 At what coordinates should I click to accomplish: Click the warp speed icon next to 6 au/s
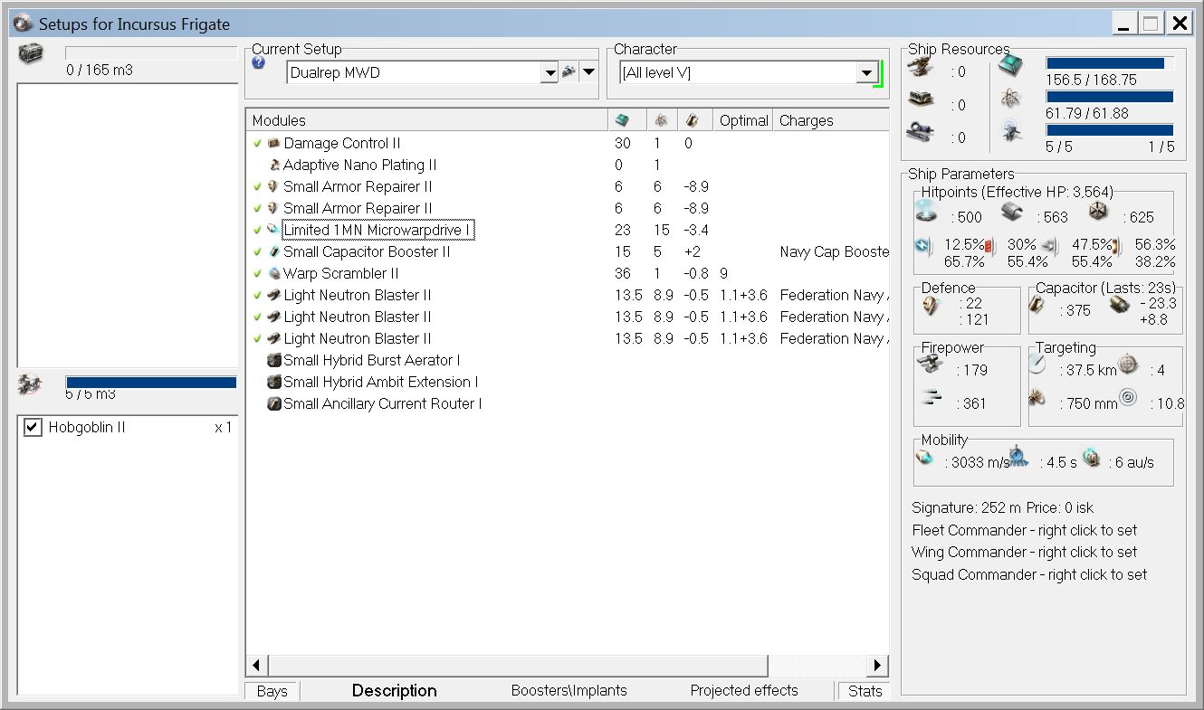coord(1092,459)
